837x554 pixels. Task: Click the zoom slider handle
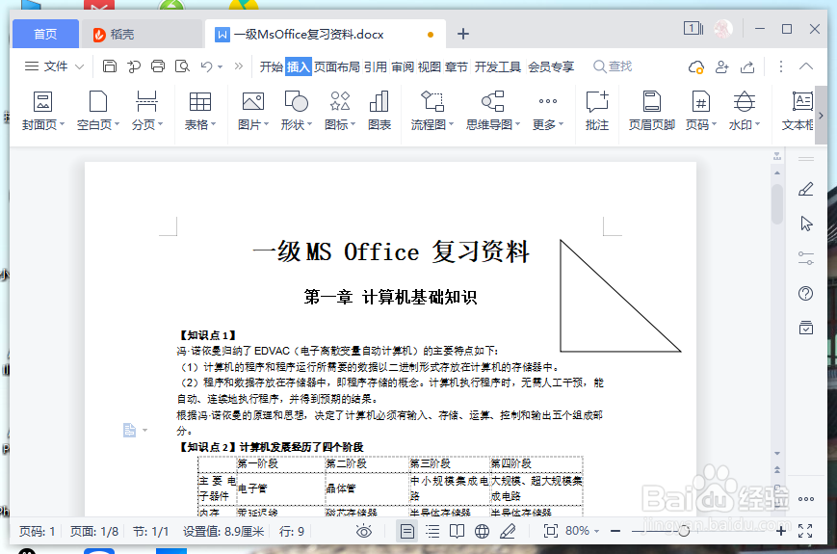point(683,531)
